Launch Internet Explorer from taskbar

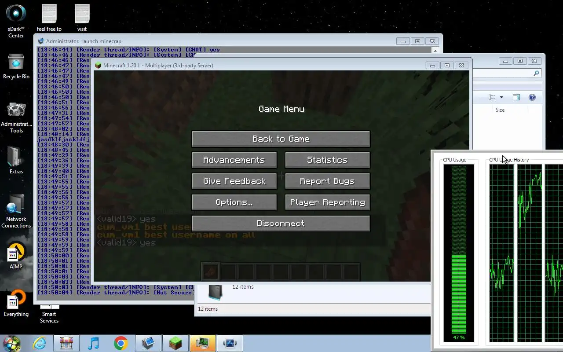40,343
